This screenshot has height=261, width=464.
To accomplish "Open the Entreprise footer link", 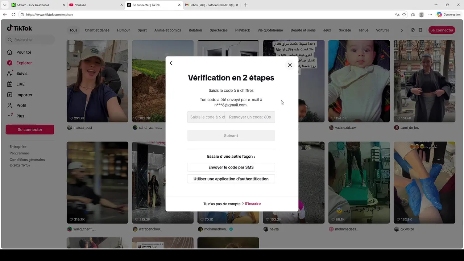I will [18, 147].
